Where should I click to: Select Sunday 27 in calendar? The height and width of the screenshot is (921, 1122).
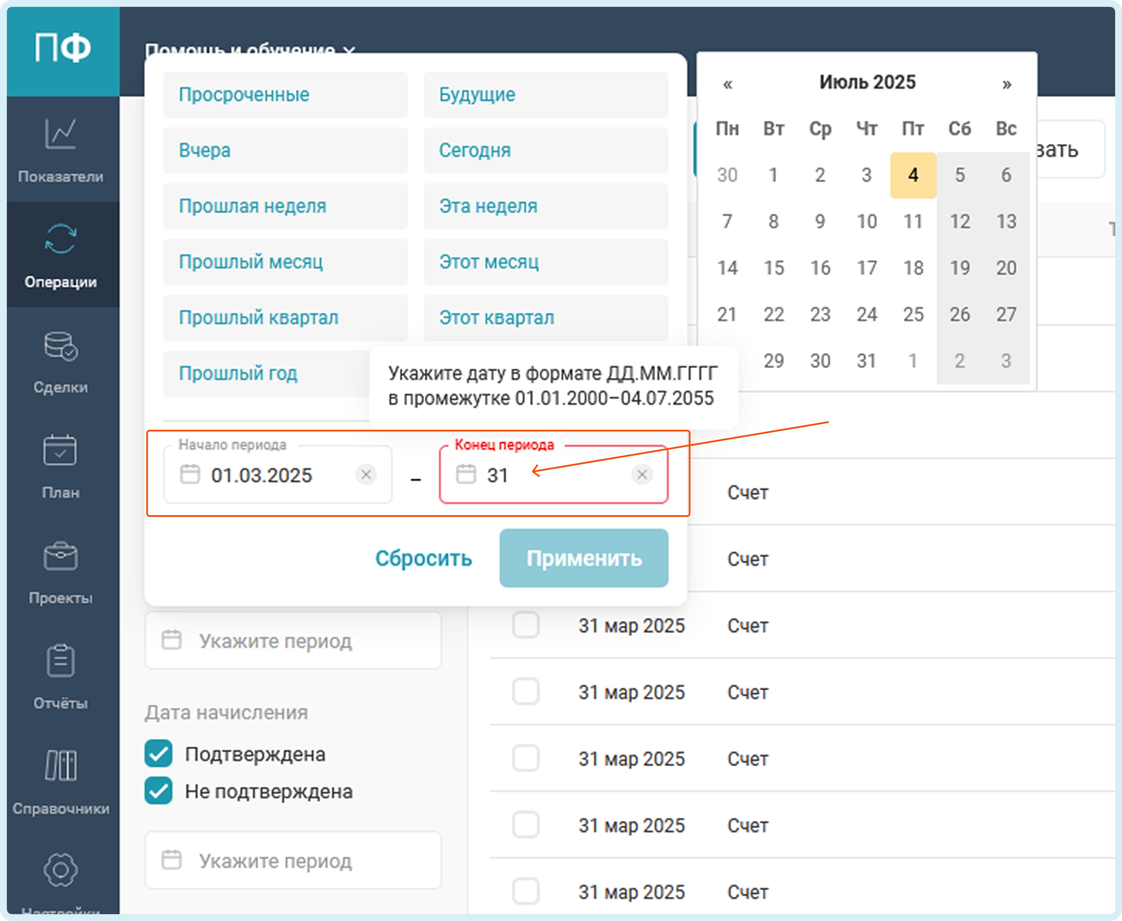(1006, 314)
